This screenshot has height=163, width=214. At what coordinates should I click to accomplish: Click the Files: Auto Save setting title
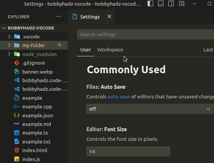106,87
